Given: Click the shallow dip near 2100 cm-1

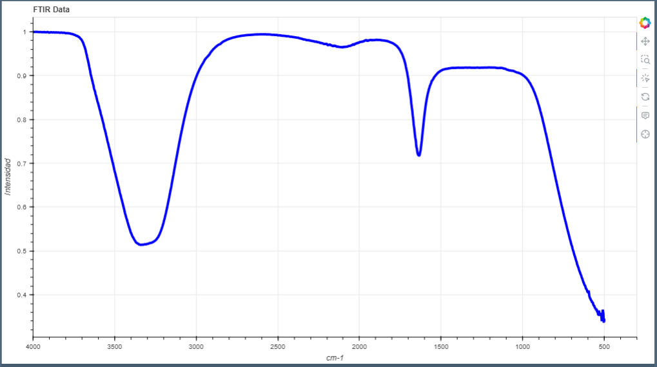Looking at the screenshot, I should (x=342, y=47).
